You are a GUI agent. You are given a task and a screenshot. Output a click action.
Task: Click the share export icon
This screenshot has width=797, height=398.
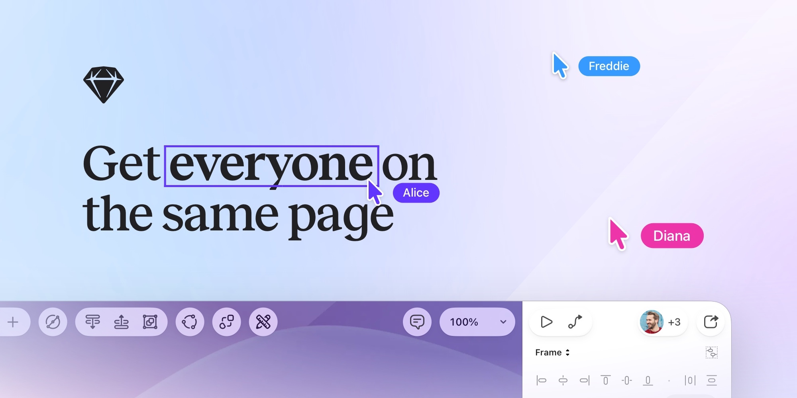711,322
